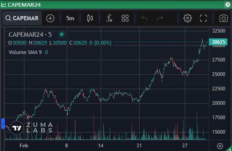Screen dimensions: 232x151
Task: Click the 27 date label on time axis
Action: [185, 146]
